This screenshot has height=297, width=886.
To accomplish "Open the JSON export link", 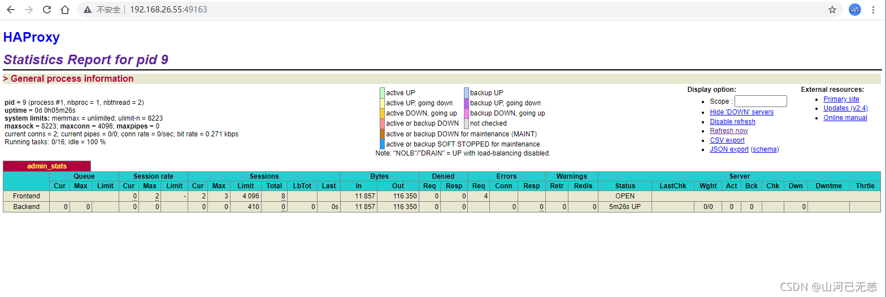I will click(729, 149).
